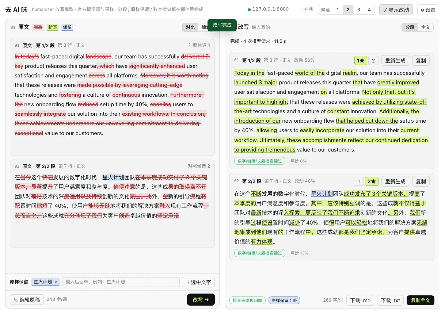The image size is (445, 314).
Task: Click the 改写完成 toast notification
Action: [x=222, y=25]
